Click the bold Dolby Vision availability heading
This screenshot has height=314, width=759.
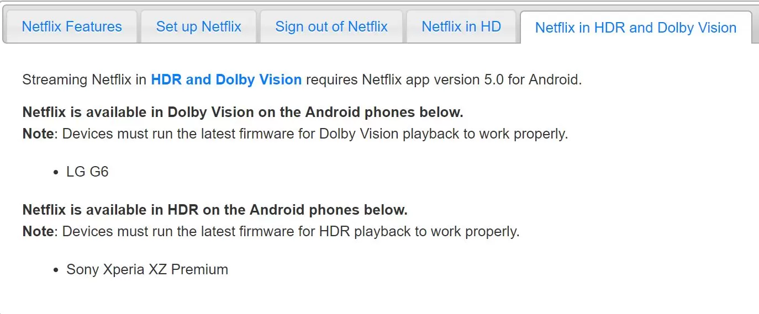point(243,112)
